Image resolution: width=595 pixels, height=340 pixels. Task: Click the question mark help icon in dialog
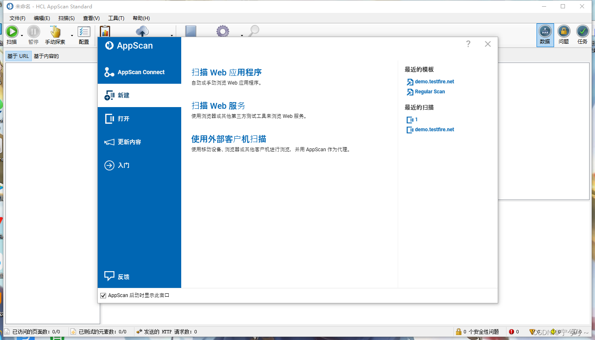468,44
